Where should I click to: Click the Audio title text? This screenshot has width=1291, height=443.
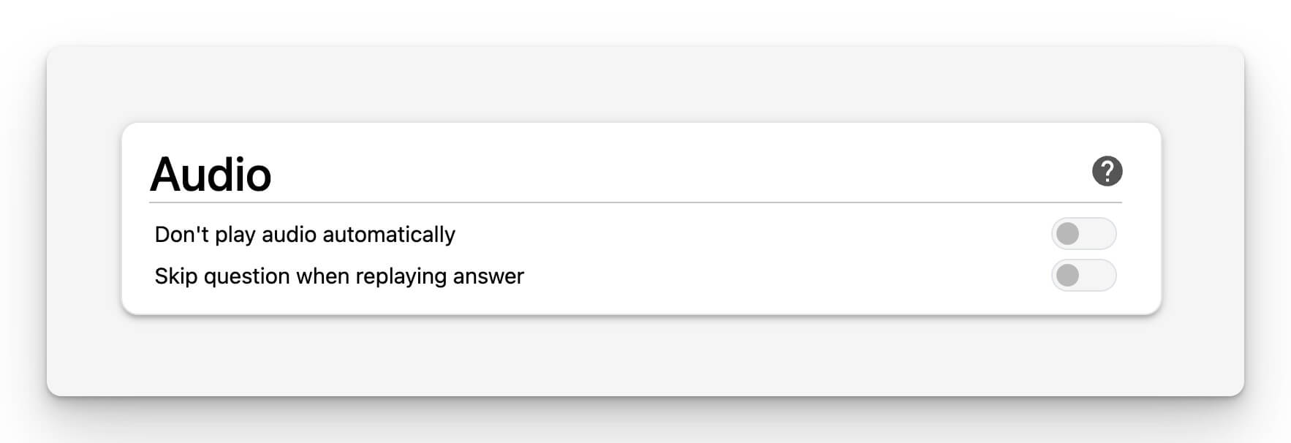pyautogui.click(x=211, y=175)
